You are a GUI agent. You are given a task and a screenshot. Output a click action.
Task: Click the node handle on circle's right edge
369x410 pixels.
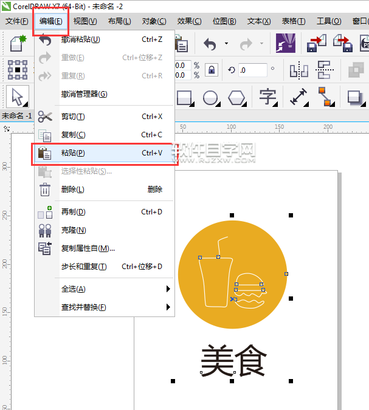click(286, 274)
